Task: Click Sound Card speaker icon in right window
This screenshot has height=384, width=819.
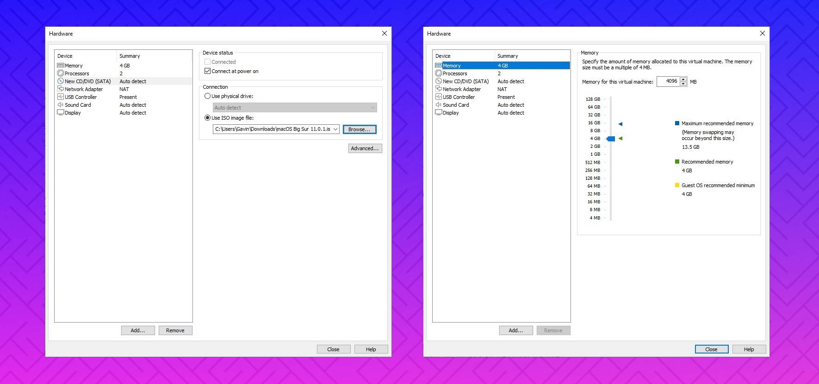Action: click(438, 105)
